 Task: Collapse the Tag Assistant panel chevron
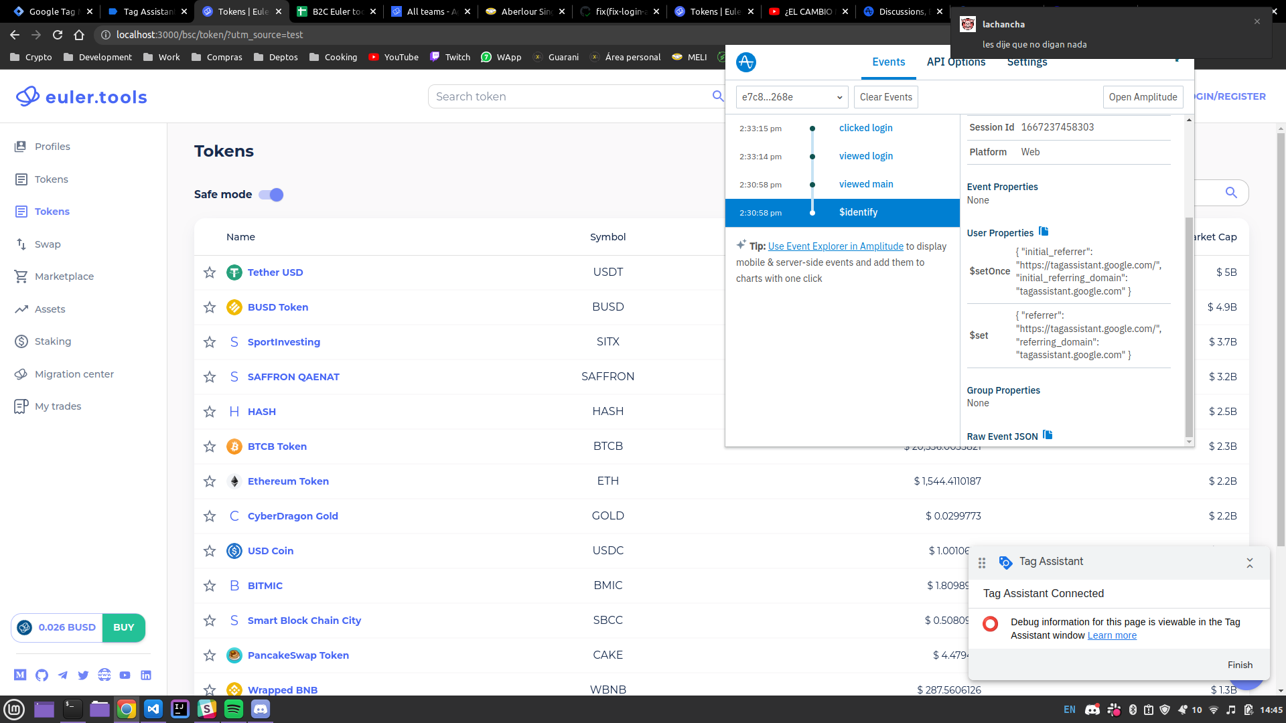click(x=1249, y=563)
